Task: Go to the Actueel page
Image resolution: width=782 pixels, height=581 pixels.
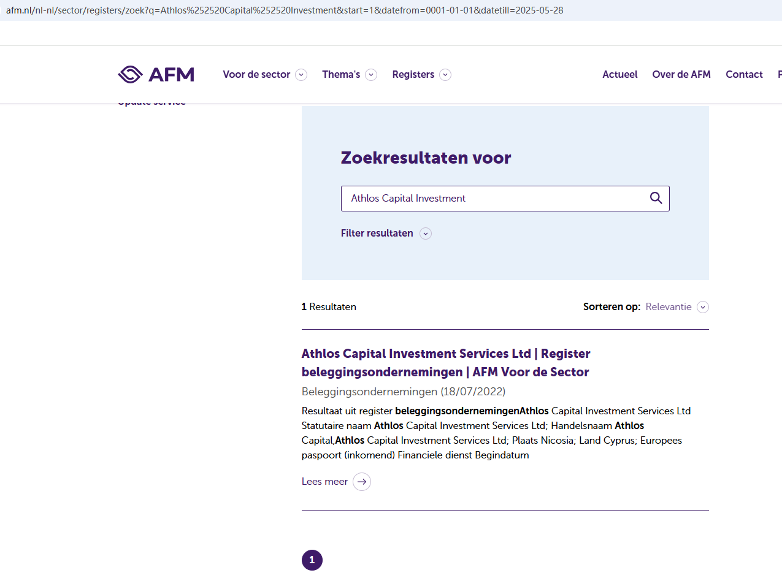Action: (620, 75)
